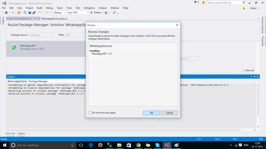Click the Save All toolbar icon
This screenshot has width=266, height=149.
point(34,13)
